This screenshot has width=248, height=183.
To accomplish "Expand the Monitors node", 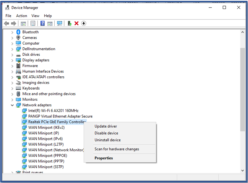I will coord(12,100).
